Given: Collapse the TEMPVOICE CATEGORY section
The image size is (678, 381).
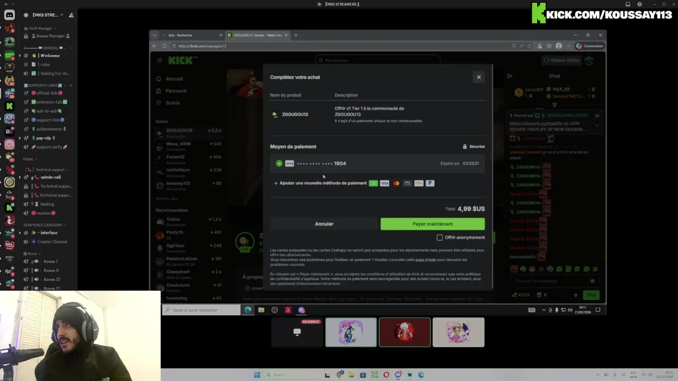Looking at the screenshot, I should pyautogui.click(x=44, y=225).
